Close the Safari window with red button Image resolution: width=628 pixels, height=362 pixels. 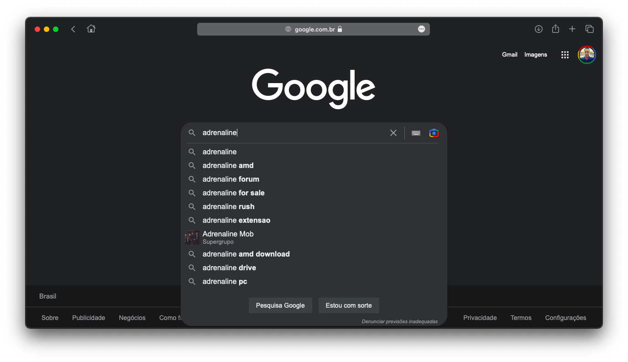pyautogui.click(x=37, y=29)
